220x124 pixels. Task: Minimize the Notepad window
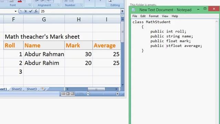[x=198, y=9]
